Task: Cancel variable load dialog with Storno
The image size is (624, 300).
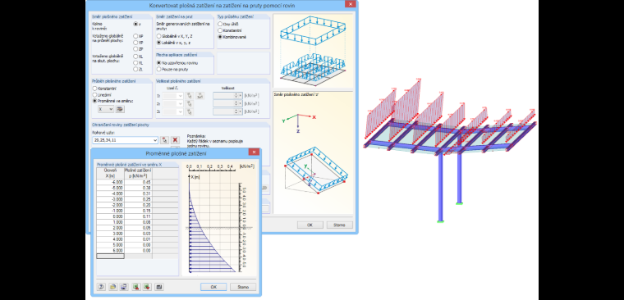Action: pyautogui.click(x=243, y=287)
